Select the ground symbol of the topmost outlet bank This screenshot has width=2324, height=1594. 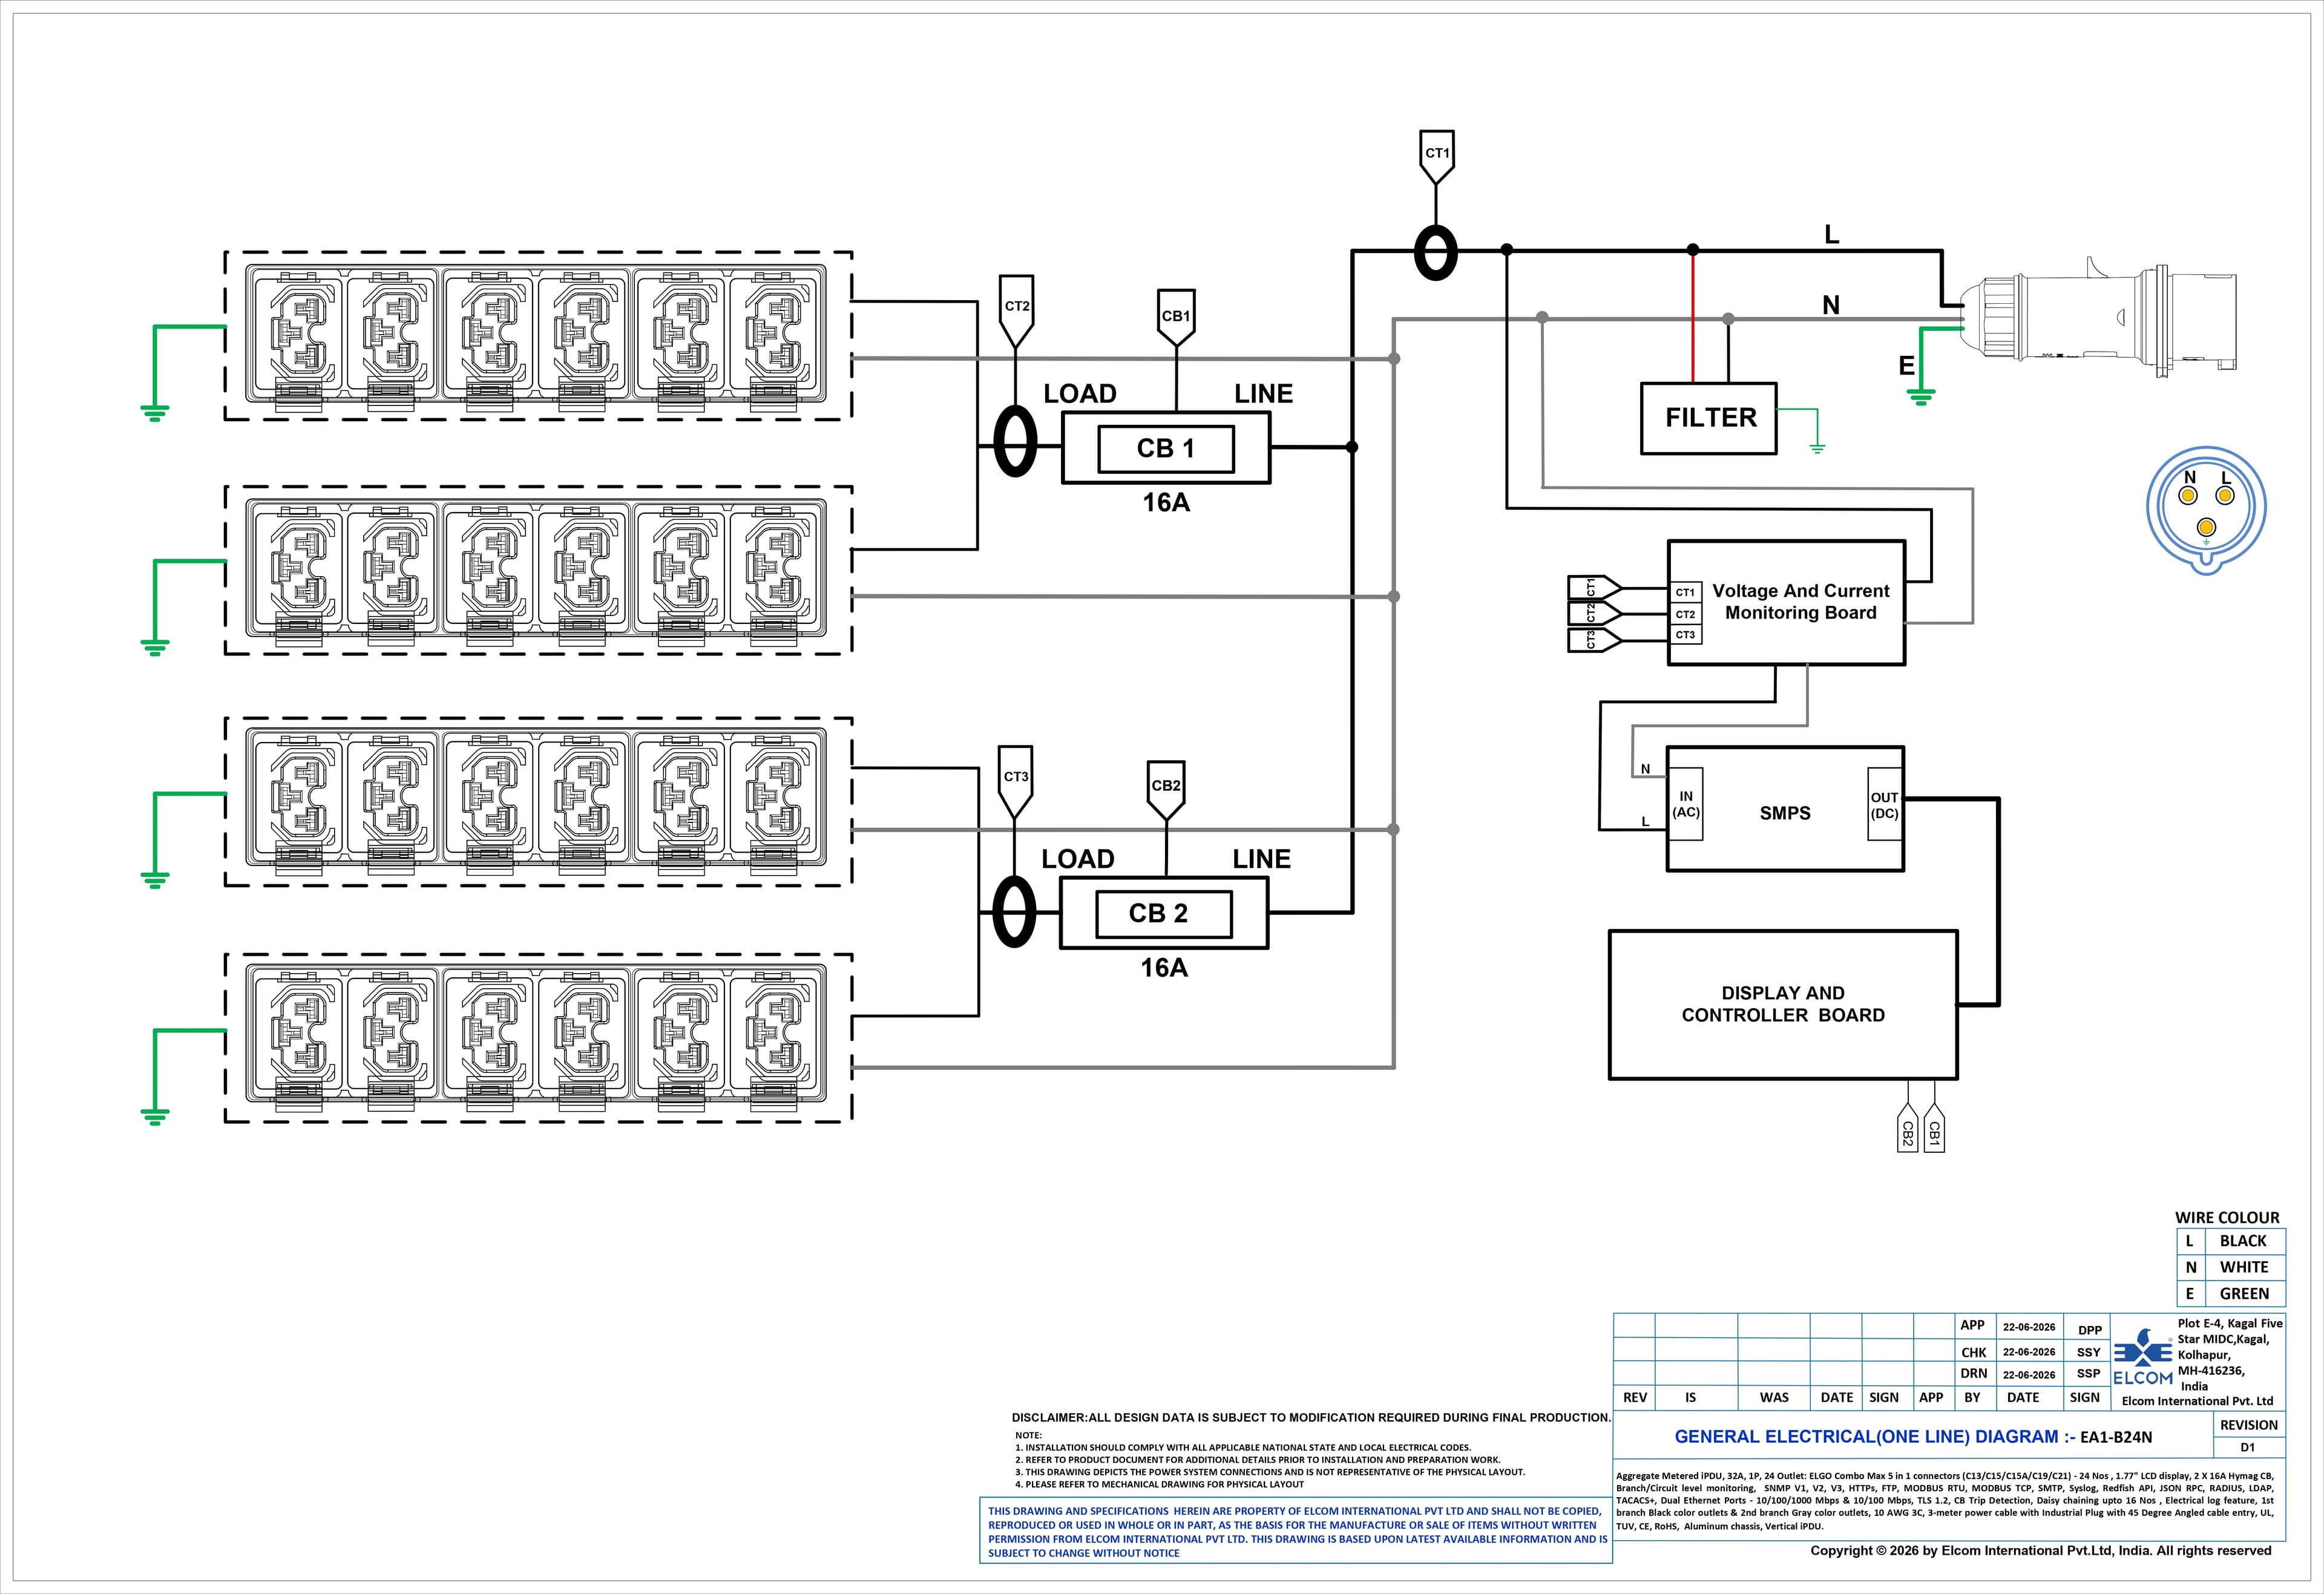155,413
